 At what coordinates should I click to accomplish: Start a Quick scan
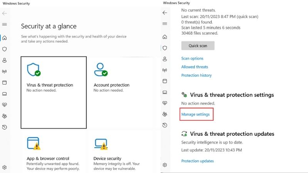coord(198,46)
